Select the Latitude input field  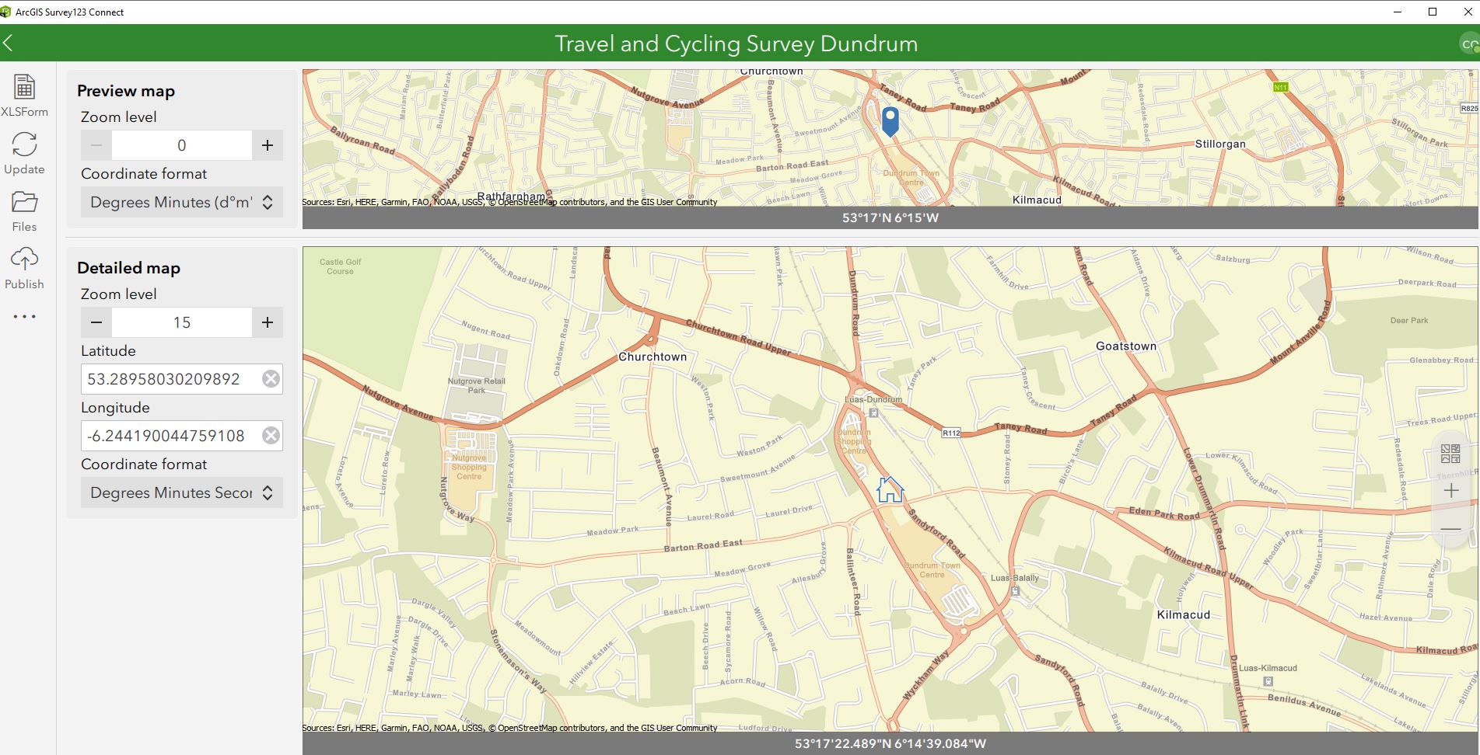pyautogui.click(x=163, y=379)
